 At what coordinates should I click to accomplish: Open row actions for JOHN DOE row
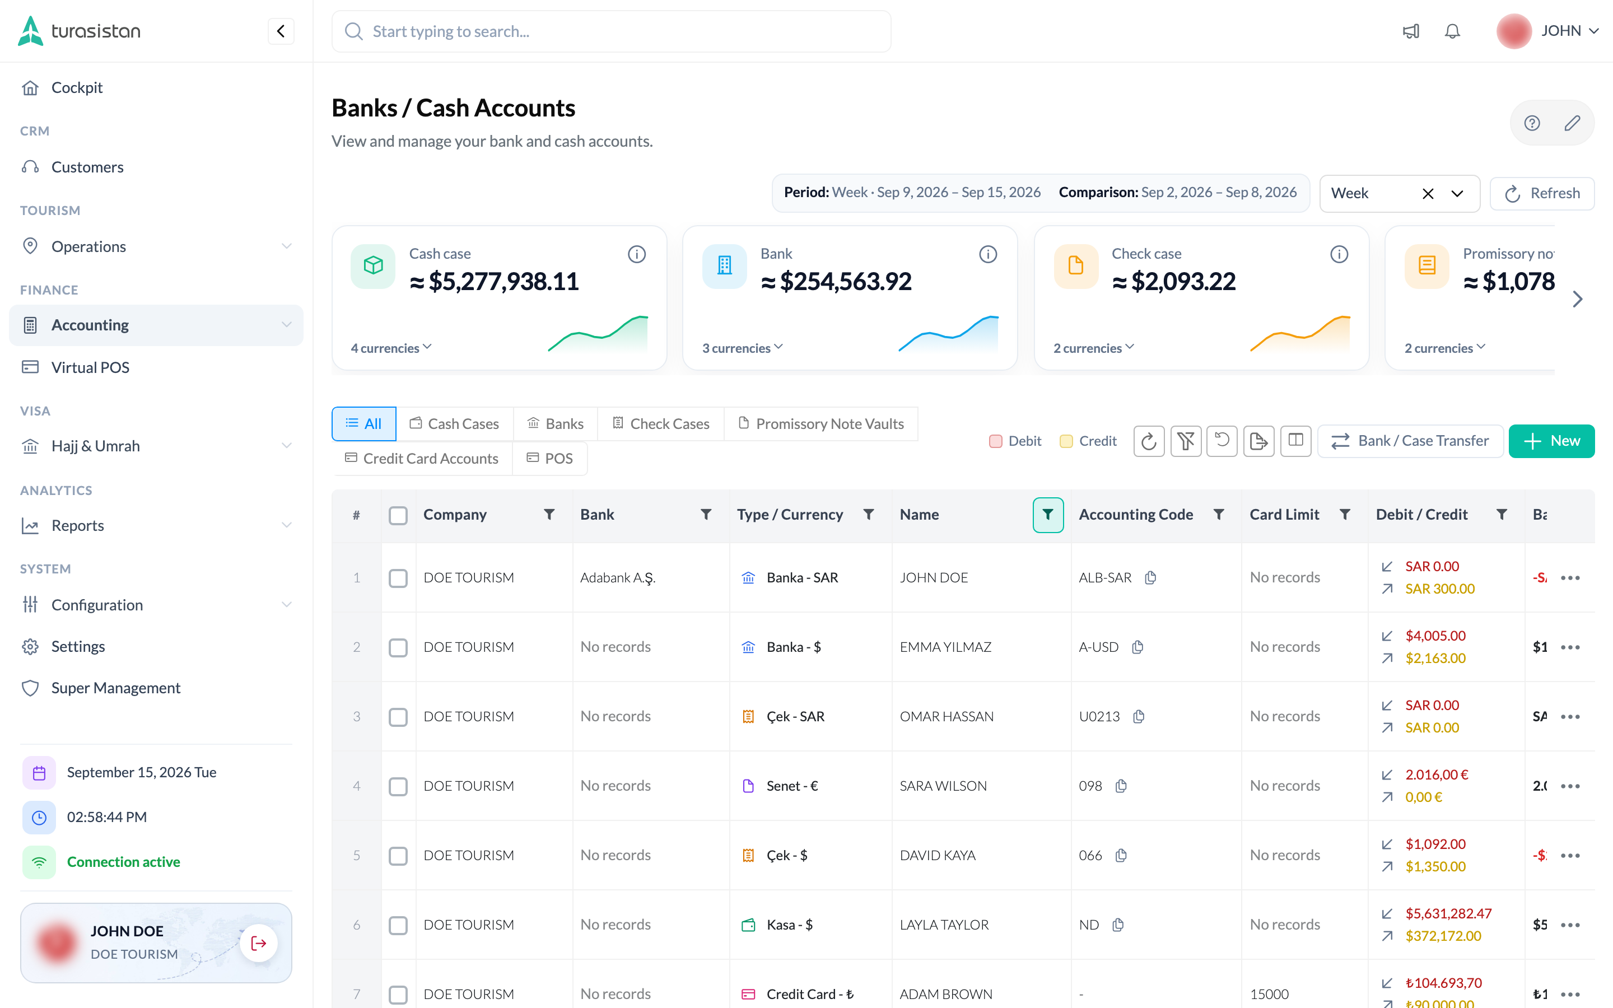1570,578
